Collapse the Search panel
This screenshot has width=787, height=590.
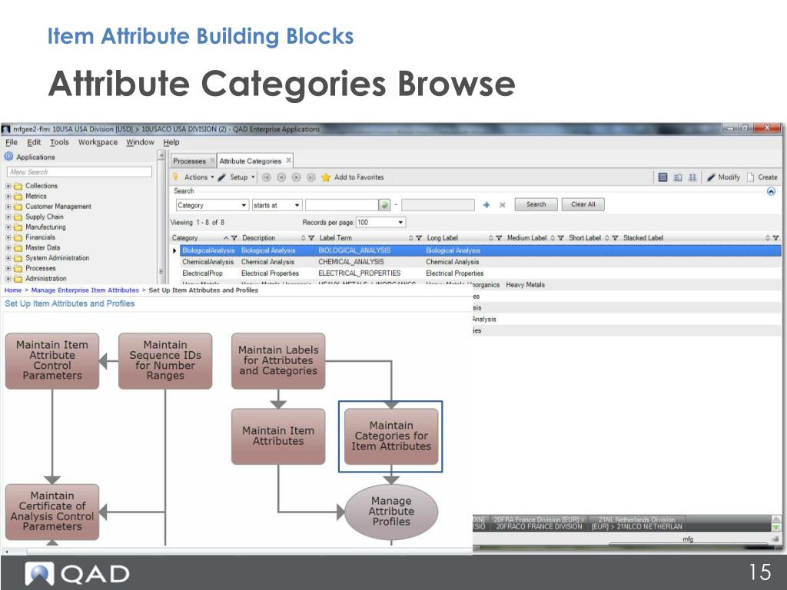[x=772, y=191]
